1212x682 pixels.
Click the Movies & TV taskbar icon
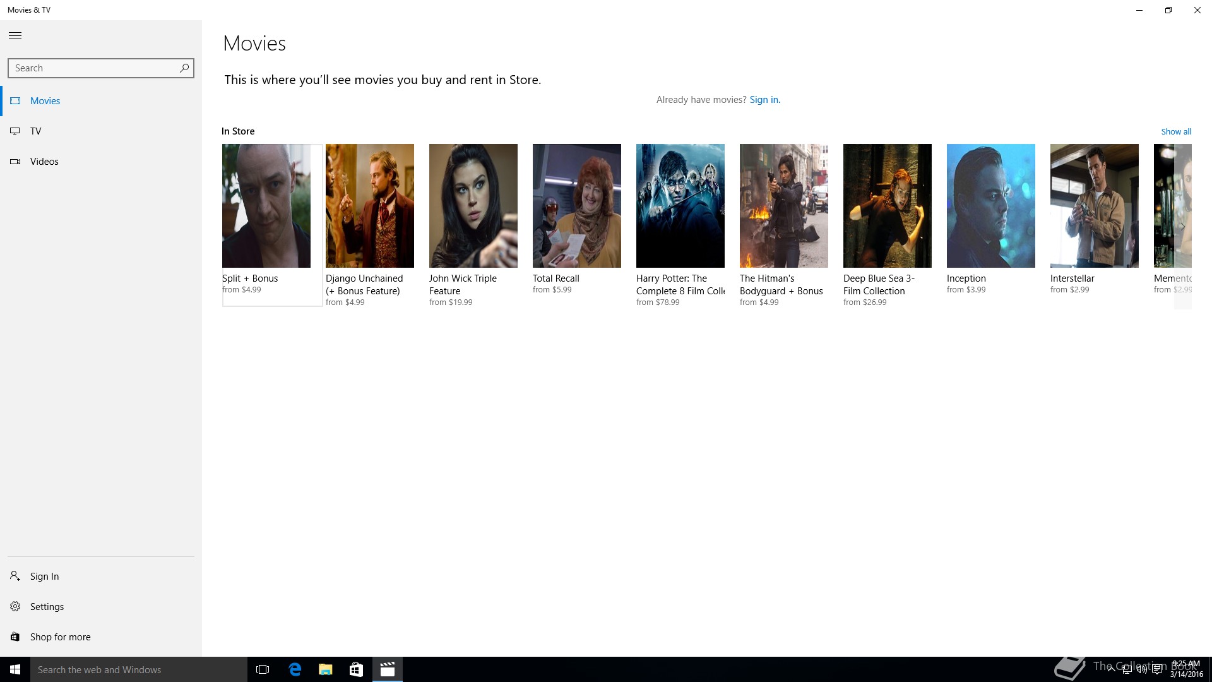coord(388,669)
